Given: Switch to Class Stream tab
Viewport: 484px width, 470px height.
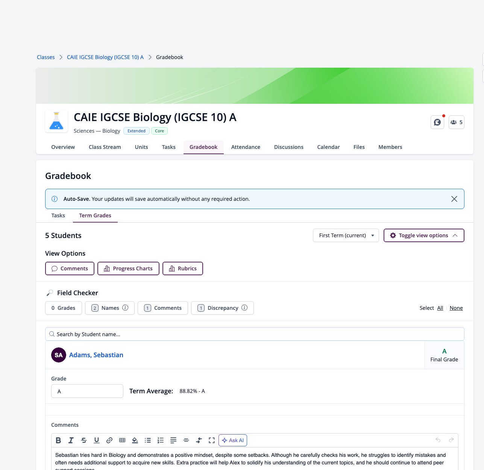Looking at the screenshot, I should (x=105, y=147).
